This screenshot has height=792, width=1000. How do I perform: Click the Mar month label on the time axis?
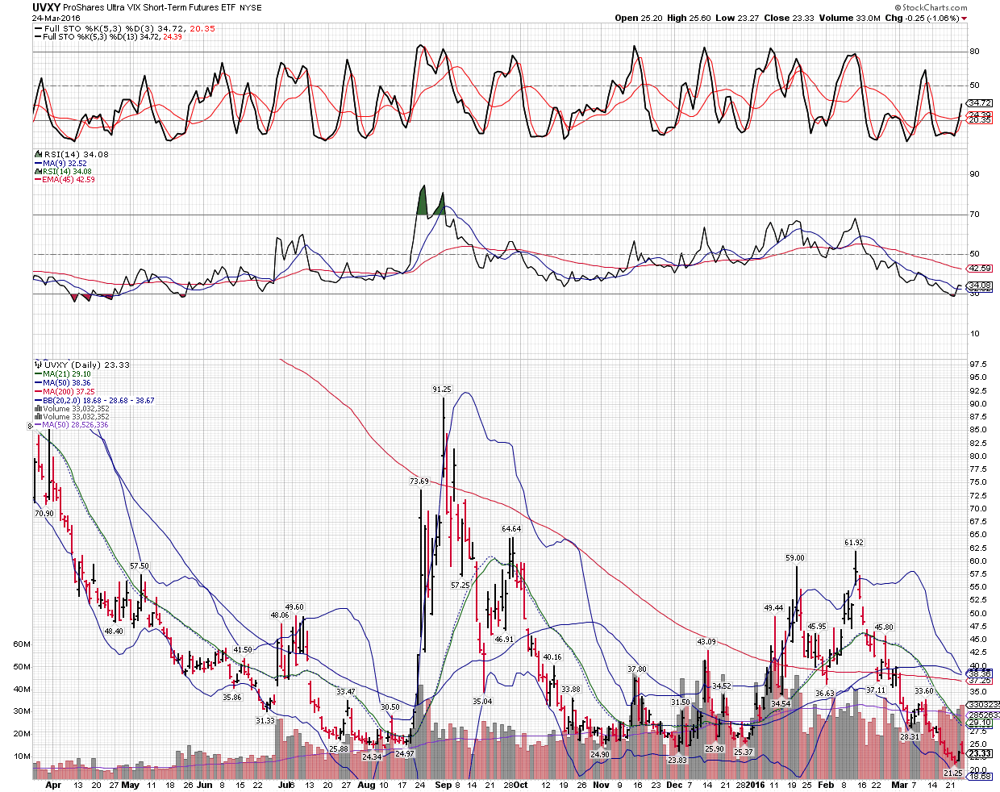pos(900,785)
